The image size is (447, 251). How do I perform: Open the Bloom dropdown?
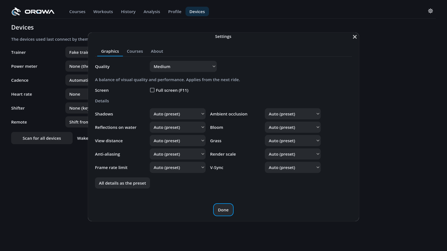click(x=293, y=127)
